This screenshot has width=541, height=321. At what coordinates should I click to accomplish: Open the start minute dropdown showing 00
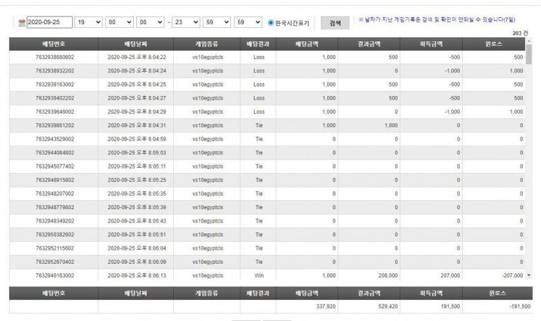(x=120, y=22)
